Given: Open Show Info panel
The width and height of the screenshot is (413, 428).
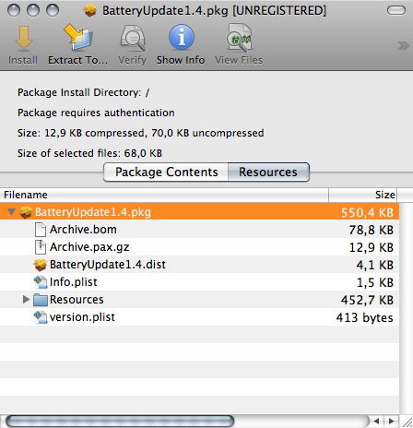Looking at the screenshot, I should 182,37.
